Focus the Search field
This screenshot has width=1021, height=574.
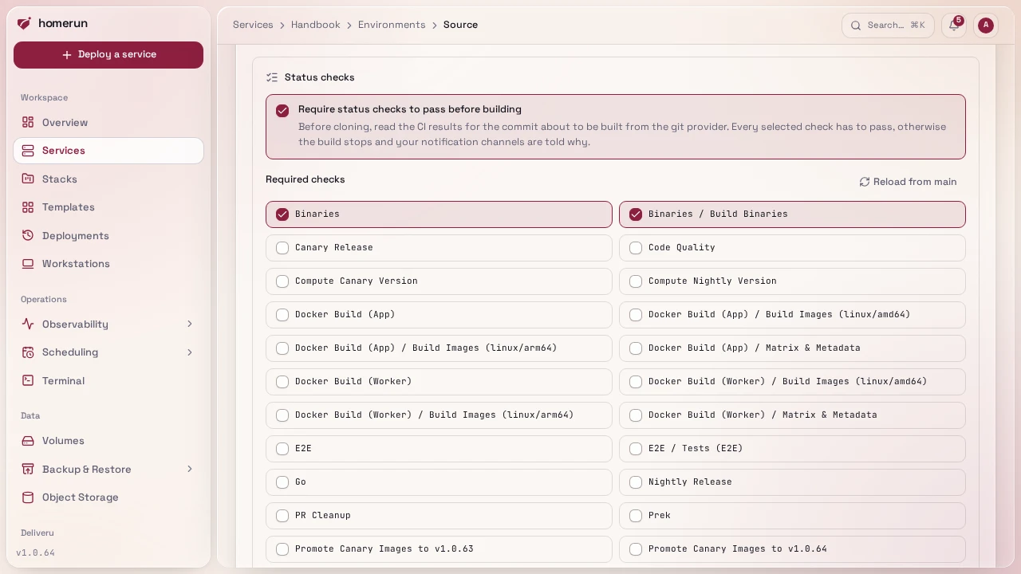tap(888, 26)
